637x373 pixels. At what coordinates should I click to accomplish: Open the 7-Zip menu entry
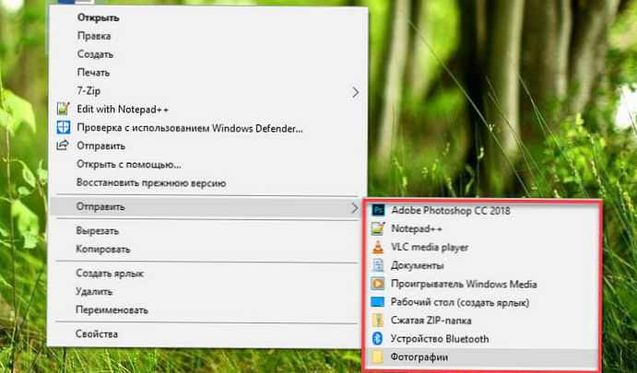tap(88, 91)
